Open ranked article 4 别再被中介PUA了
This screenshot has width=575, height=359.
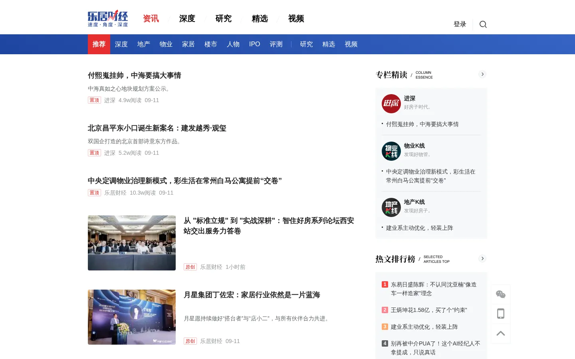(436, 348)
